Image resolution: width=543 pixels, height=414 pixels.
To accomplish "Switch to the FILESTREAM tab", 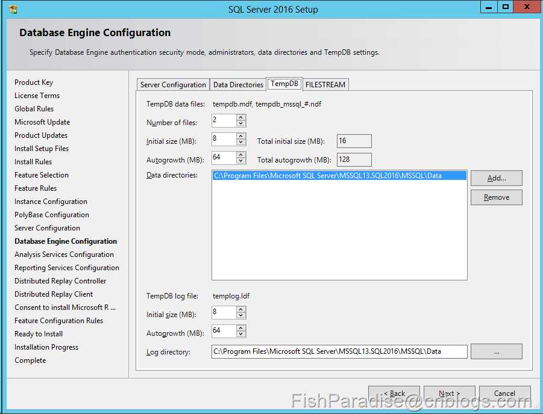I will coord(325,85).
